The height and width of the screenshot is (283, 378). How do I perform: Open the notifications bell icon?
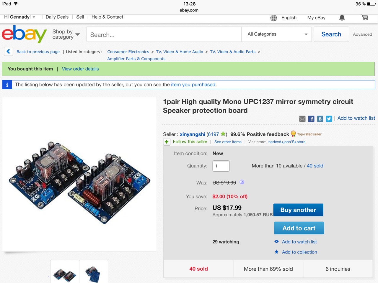342,18
